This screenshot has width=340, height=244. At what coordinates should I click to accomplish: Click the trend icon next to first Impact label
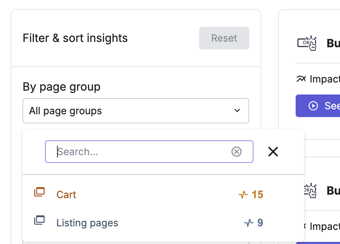coord(301,79)
